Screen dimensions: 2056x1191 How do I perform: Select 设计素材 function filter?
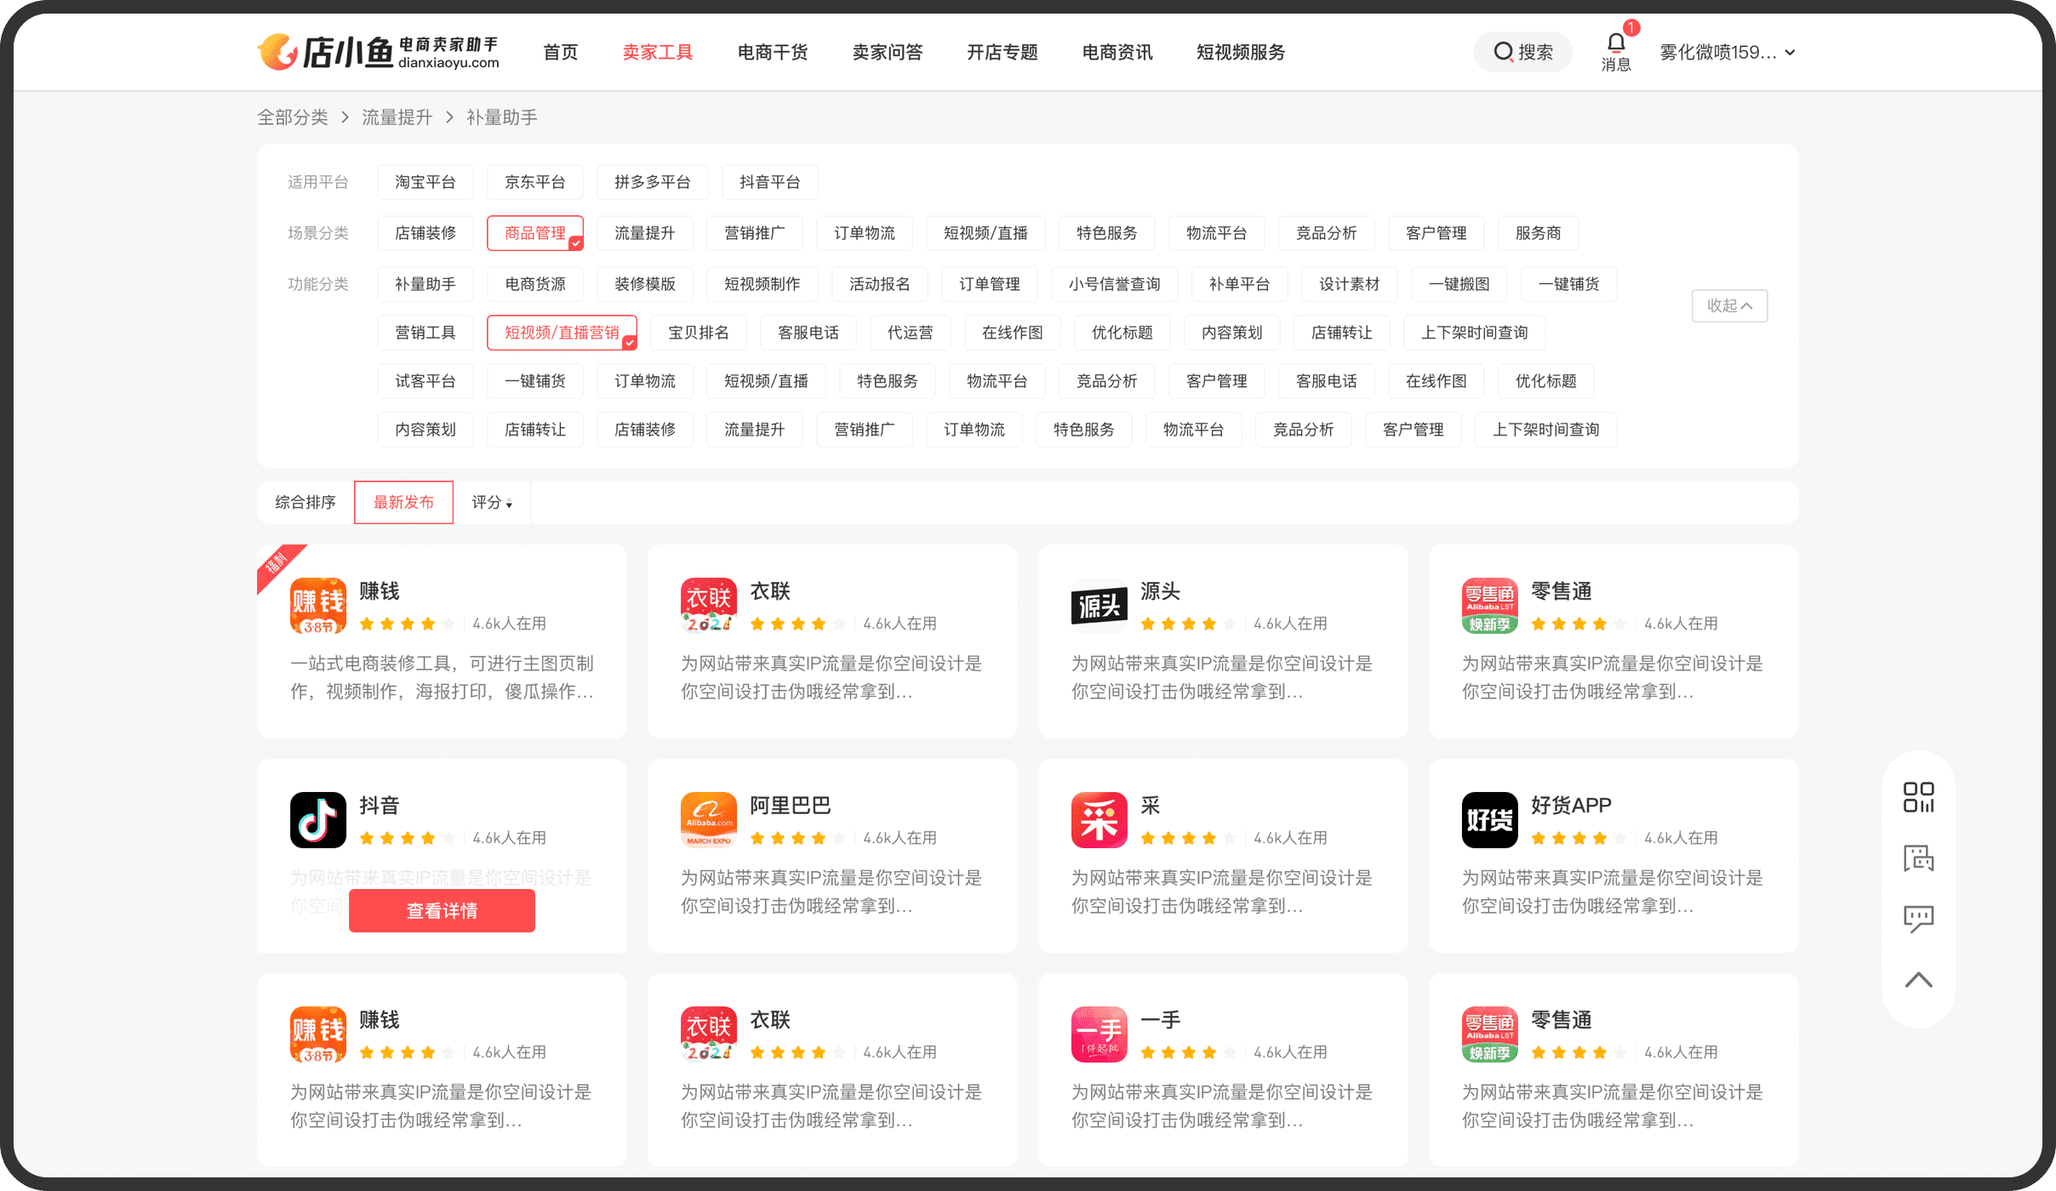[x=1350, y=284]
